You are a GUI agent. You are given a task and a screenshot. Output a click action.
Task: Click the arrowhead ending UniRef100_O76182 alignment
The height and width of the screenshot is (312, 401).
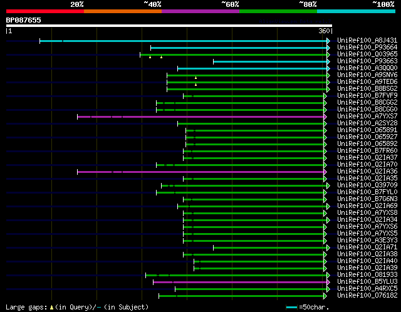(325, 296)
